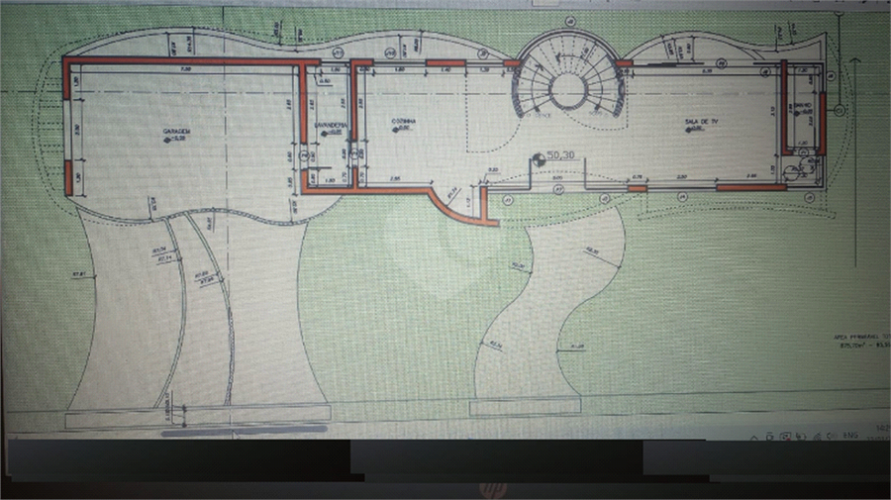Click the BANHO room label
The image size is (891, 500).
coord(803,104)
